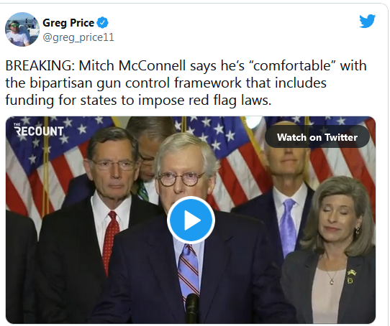Viewport: 390px width, 326px height.
Task: Open the @greg_price11 handle link
Action: click(78, 37)
